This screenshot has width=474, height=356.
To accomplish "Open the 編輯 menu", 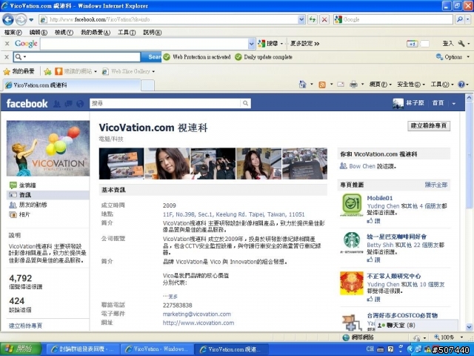I will coord(38,33).
